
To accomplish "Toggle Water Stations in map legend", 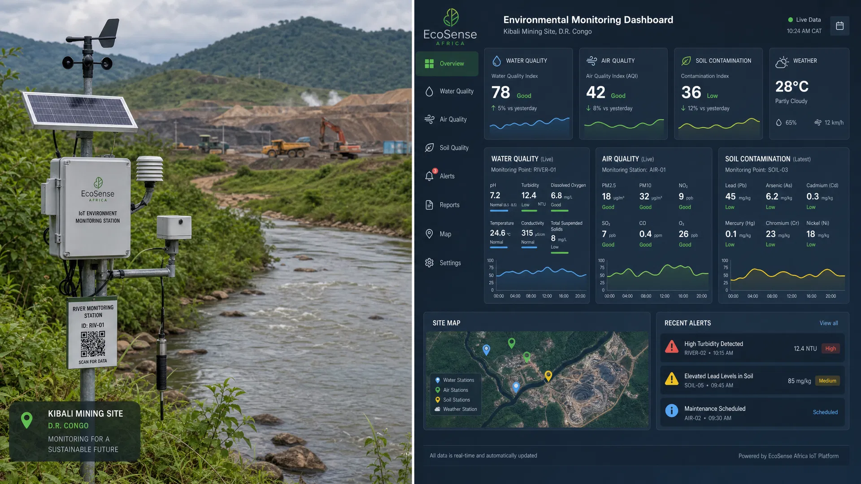I will tap(455, 380).
